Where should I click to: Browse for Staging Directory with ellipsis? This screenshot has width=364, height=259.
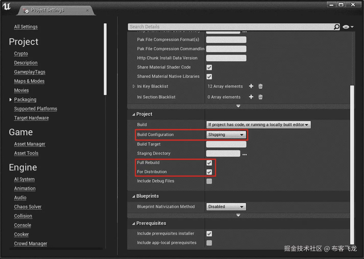click(x=244, y=154)
